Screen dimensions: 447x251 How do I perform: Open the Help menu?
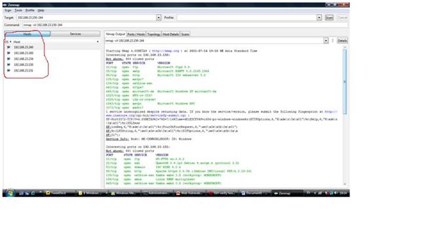click(x=41, y=10)
